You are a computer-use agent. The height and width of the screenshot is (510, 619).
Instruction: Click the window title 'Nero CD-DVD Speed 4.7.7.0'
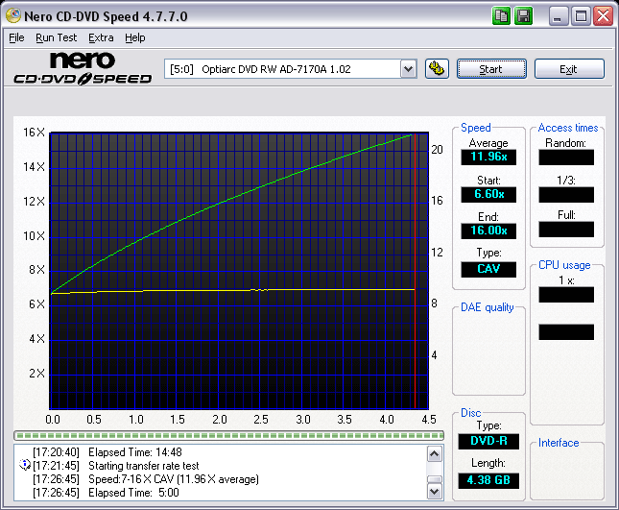[x=106, y=16]
